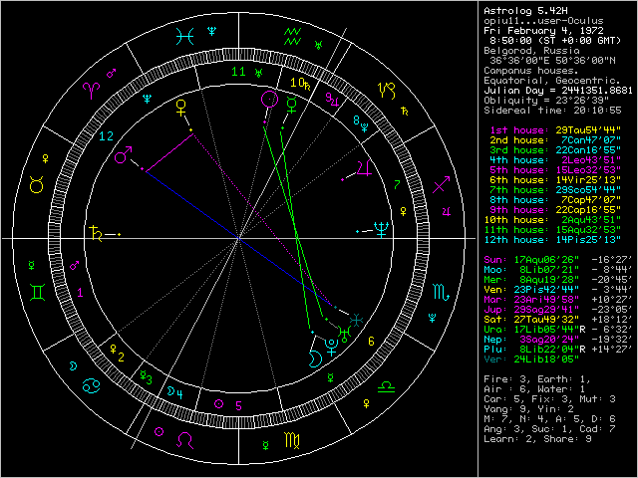The height and width of the screenshot is (478, 638).
Task: Select the large yellow Venus planet glyph
Action: (x=181, y=108)
